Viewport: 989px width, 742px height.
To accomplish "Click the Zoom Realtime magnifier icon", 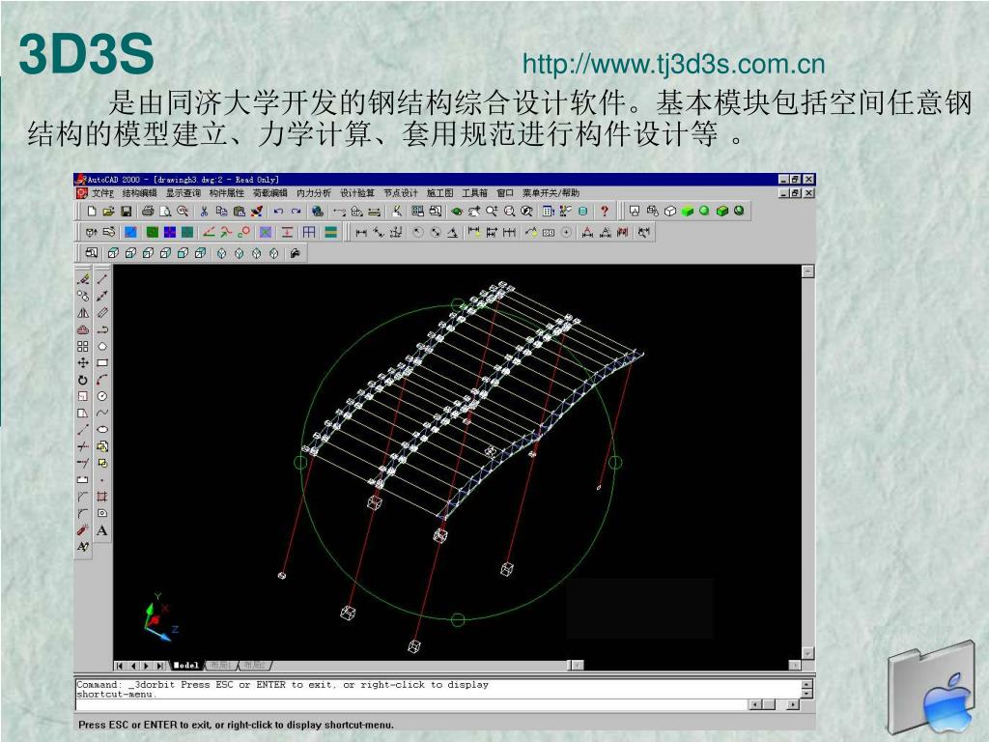I will [x=492, y=212].
